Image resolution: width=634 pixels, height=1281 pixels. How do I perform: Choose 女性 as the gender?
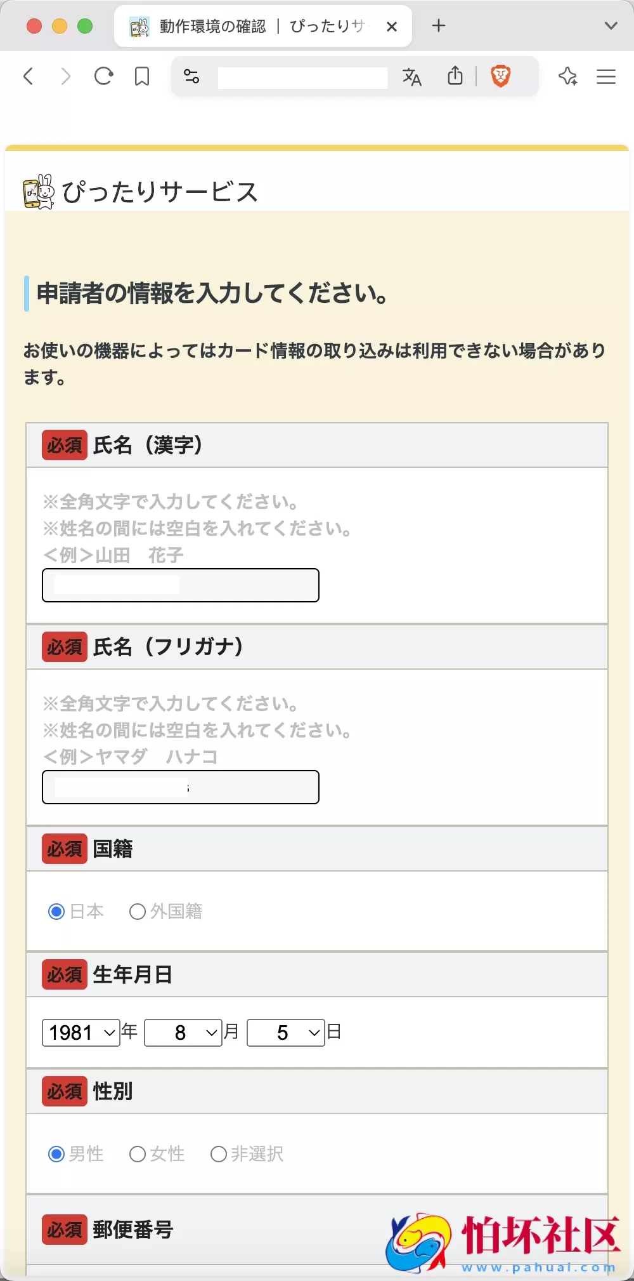coord(138,1154)
